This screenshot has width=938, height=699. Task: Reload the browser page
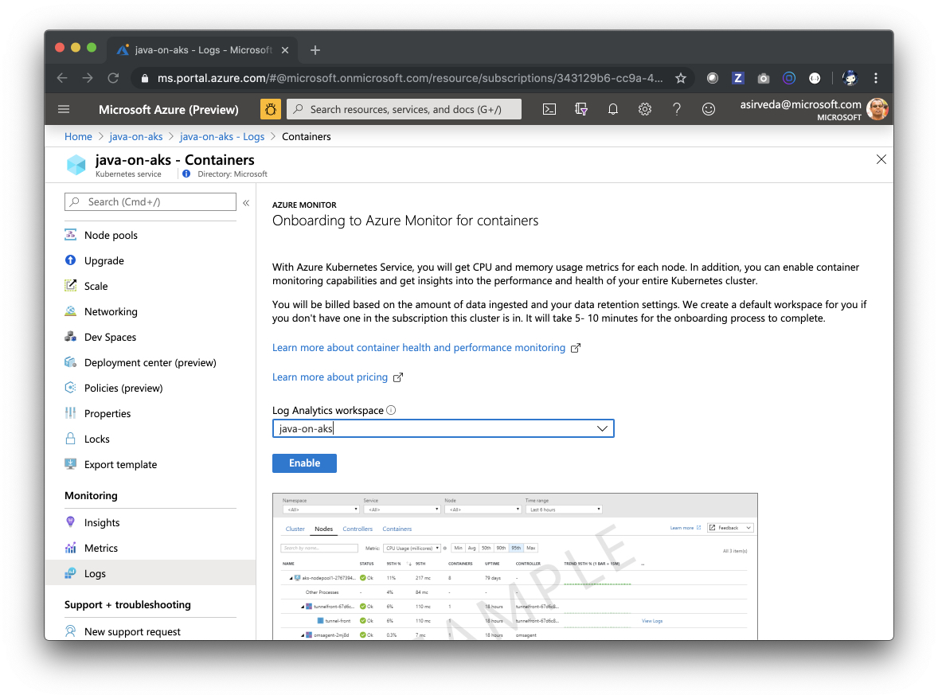[x=113, y=78]
